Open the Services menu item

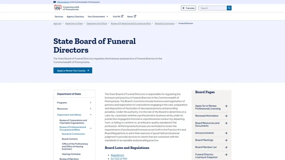coord(59,17)
